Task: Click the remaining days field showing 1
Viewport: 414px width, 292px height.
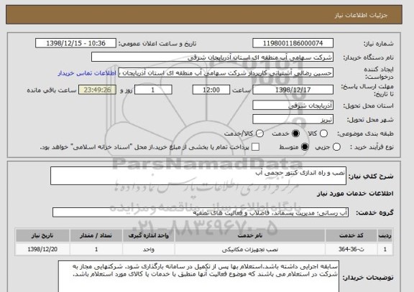Action: (153, 90)
